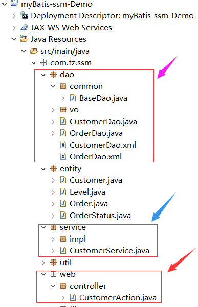Expand the util package

[43, 263]
